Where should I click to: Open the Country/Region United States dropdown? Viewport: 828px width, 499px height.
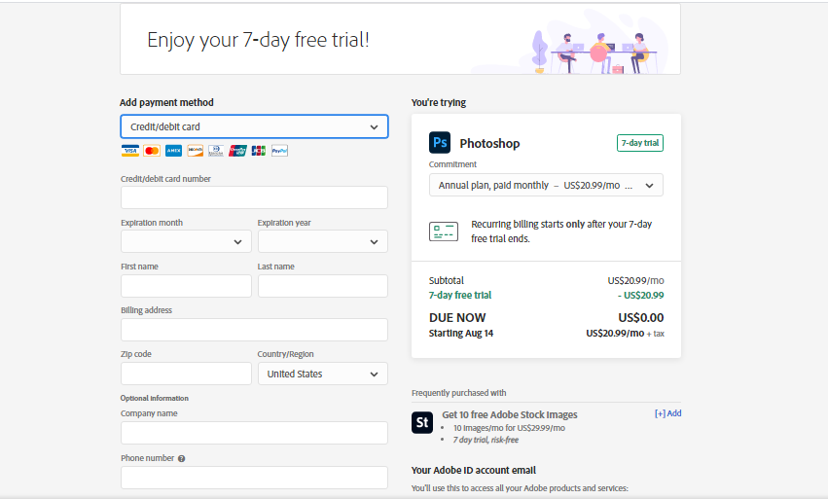(x=323, y=374)
